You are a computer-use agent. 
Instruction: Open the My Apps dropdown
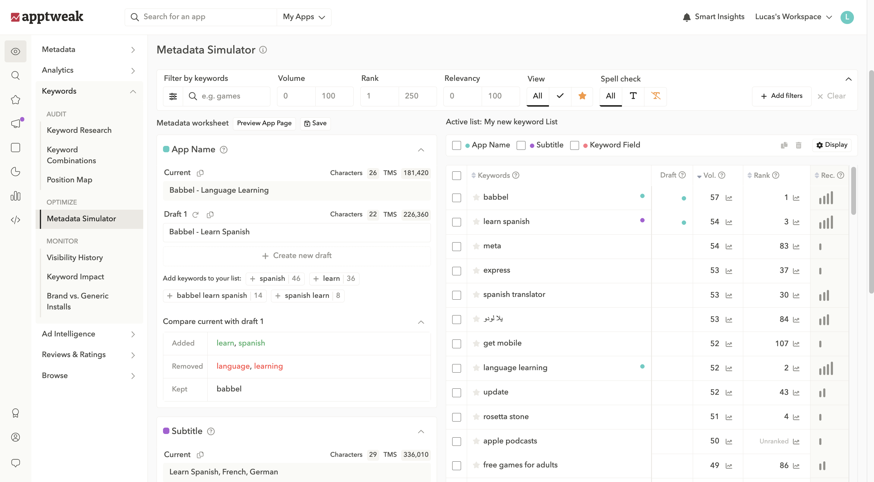point(304,17)
